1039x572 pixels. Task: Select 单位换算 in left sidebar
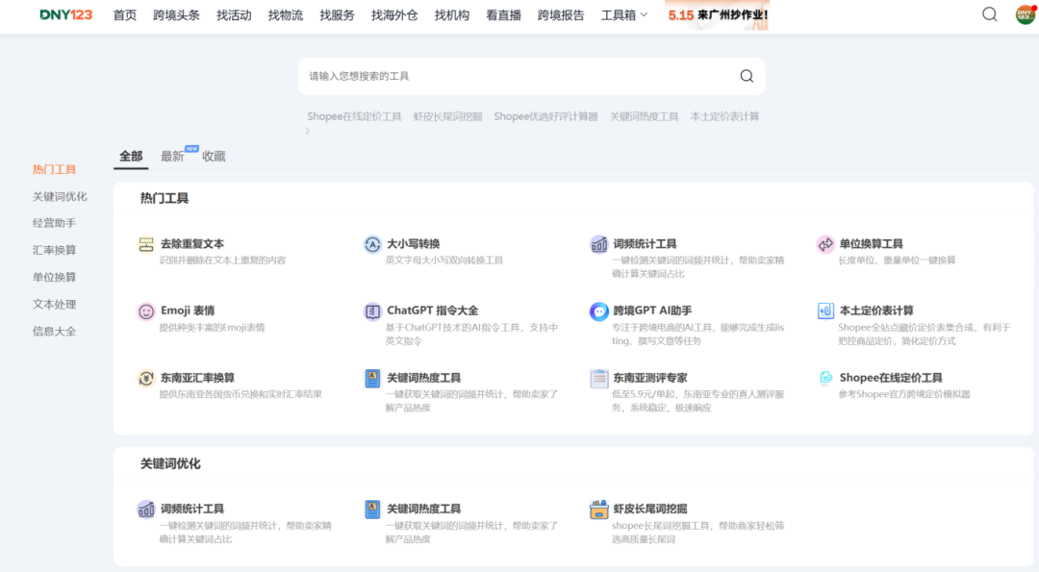click(x=54, y=278)
